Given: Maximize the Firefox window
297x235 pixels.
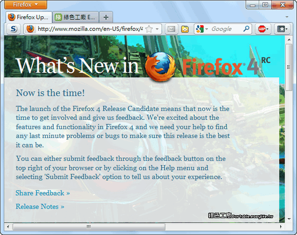Looking at the screenshot, I should 265,5.
